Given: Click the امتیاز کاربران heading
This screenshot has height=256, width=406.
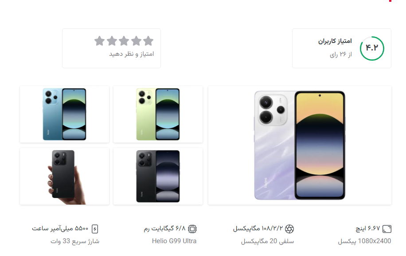Looking at the screenshot, I should point(335,41).
